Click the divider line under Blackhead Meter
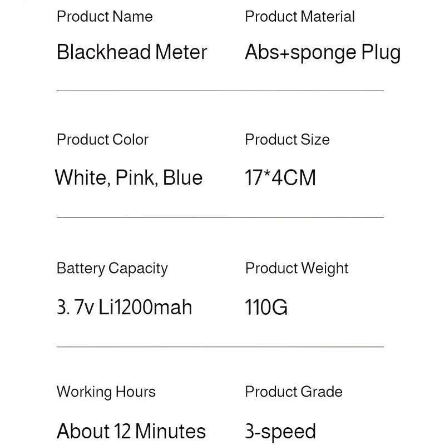The width and height of the screenshot is (445, 445). (220, 90)
